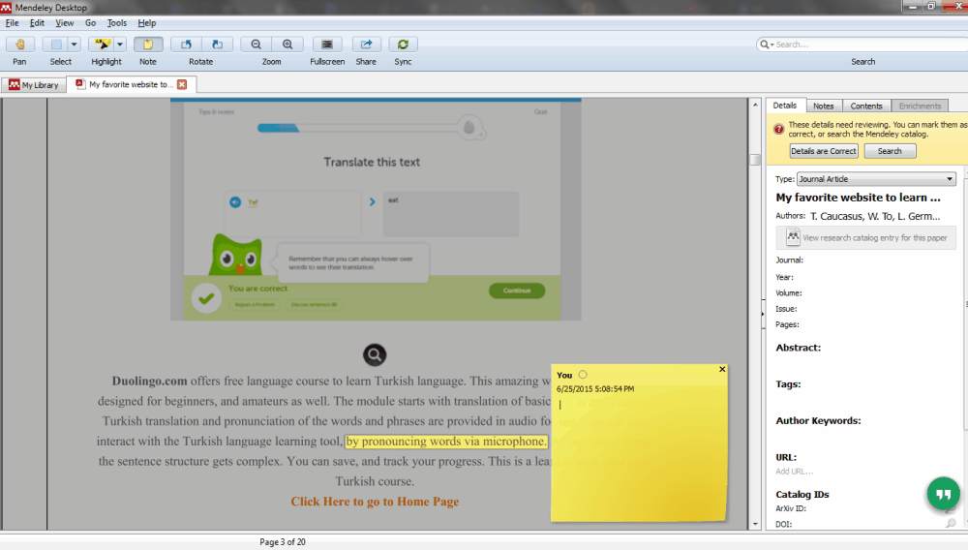Click the 'Page 3 of 20' indicator
Viewport: 968px width, 550px height.
[282, 542]
